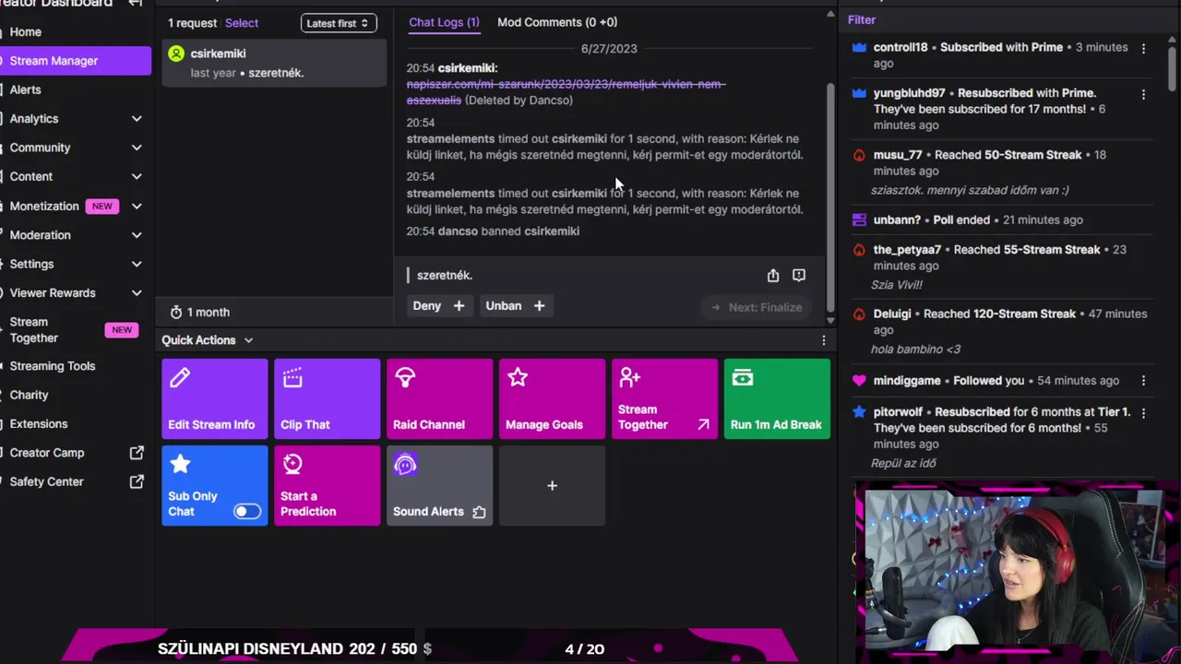Click the Clip That quick action
Viewport: 1181px width, 664px height.
pos(328,398)
